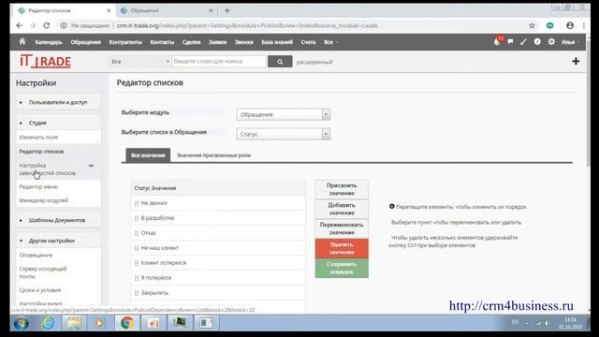Viewport: 599px width, 337px height.
Task: Open user menu 'Илья'
Action: tap(570, 42)
